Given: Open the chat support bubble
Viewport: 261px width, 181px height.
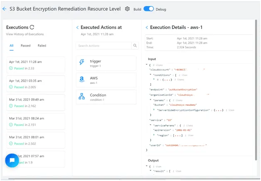Looking at the screenshot, I should point(12,160).
